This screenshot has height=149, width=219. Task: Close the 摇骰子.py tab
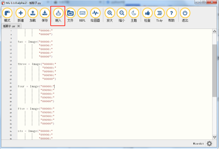19,26
